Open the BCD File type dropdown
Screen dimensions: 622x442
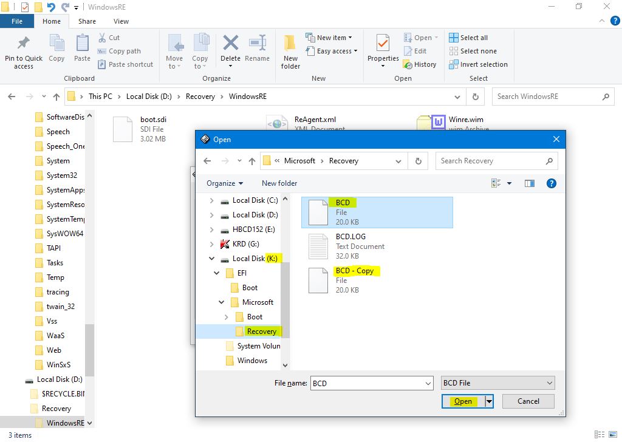(497, 383)
